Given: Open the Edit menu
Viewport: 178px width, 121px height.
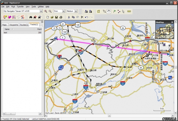Looking at the screenshot, I should point(8,7).
